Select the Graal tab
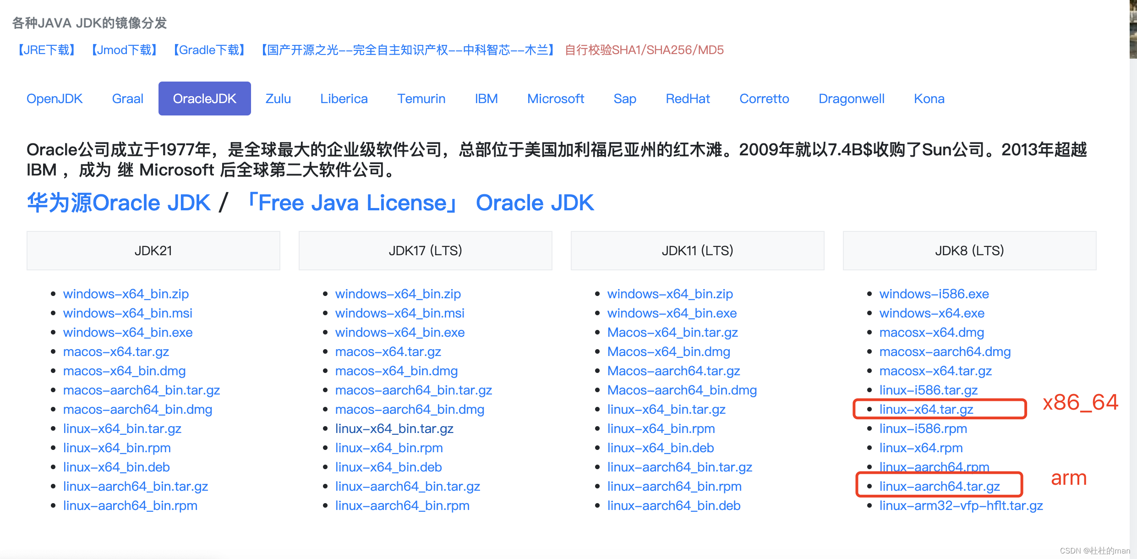Screen dimensions: 1137x559 click(127, 99)
